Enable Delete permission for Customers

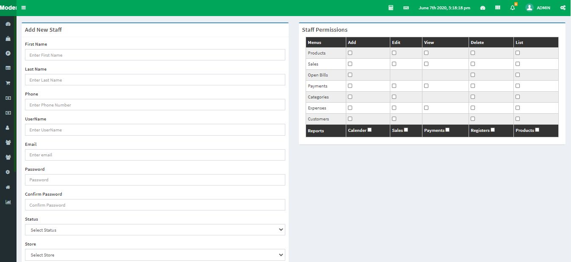(473, 119)
